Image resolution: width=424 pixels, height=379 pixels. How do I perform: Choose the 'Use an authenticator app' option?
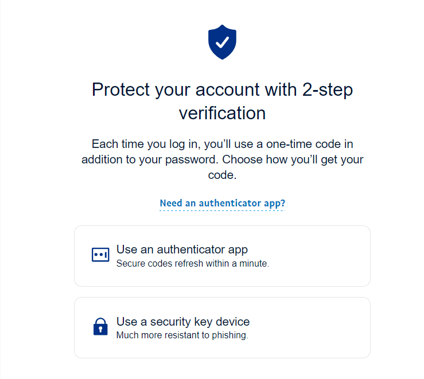pos(222,256)
